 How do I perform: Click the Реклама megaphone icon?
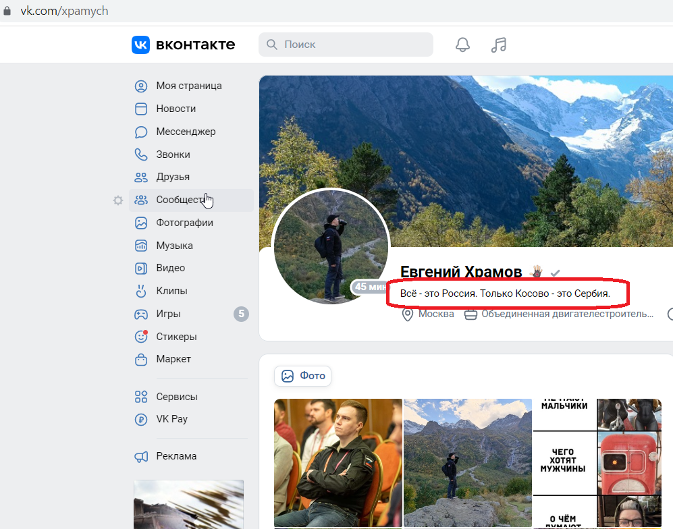[141, 457]
